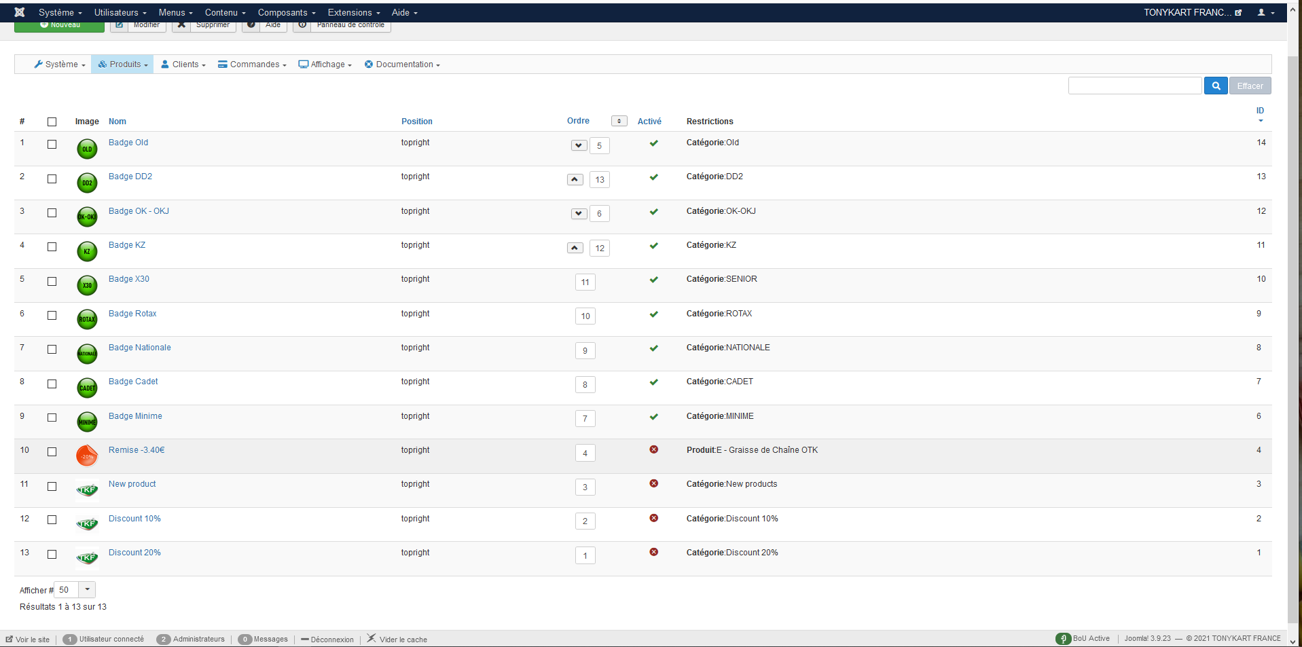
Task: Click the red X status of Discount 10%
Action: 653,518
